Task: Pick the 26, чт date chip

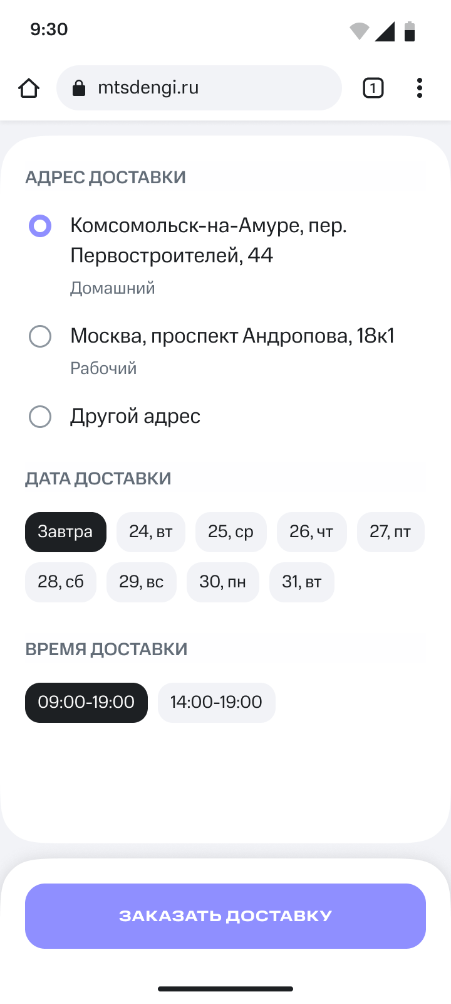Action: tap(311, 532)
